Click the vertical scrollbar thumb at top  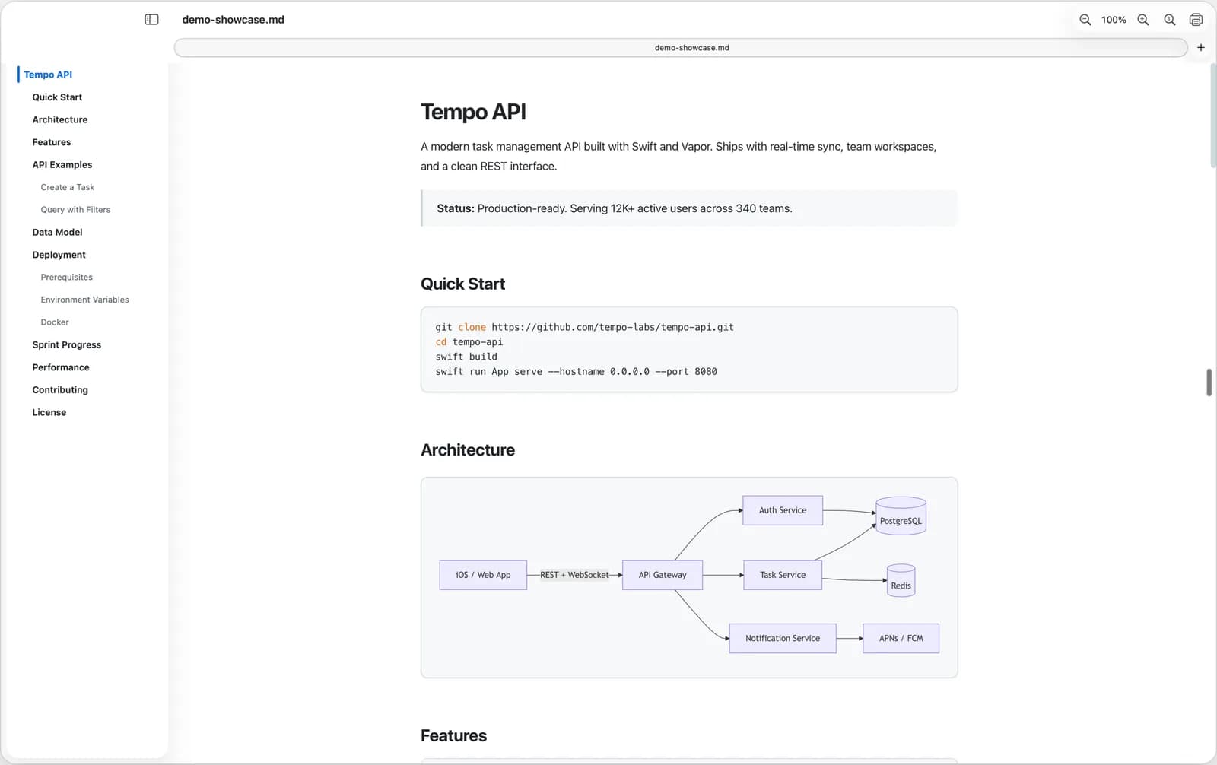1212,116
